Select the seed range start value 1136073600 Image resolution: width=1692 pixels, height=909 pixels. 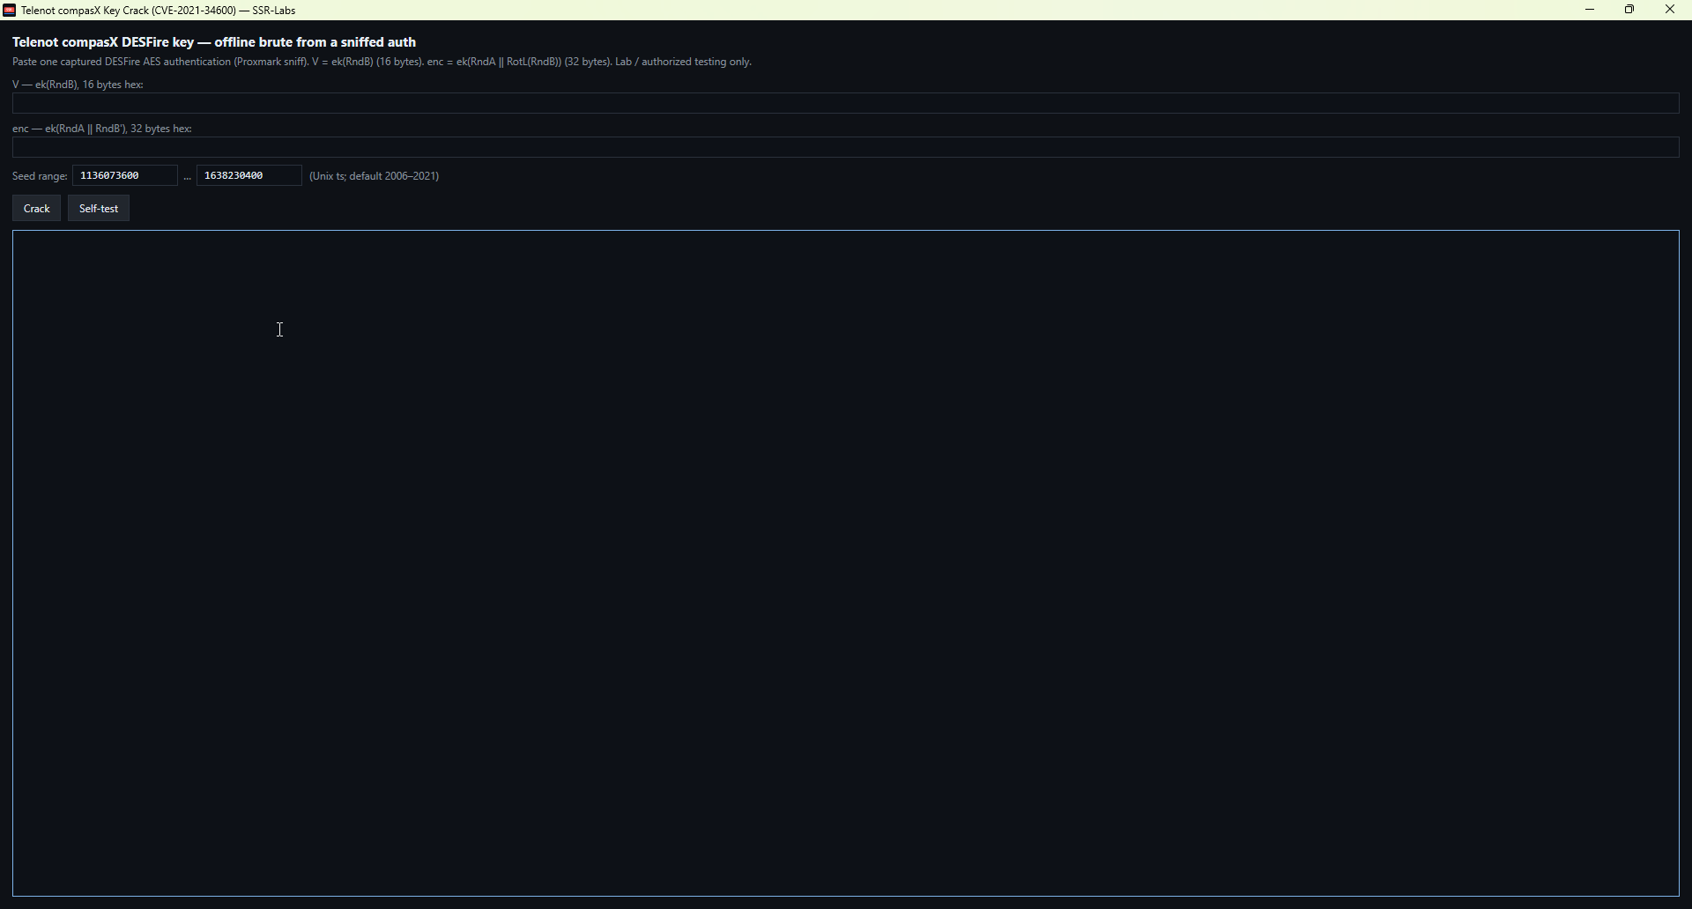125,176
